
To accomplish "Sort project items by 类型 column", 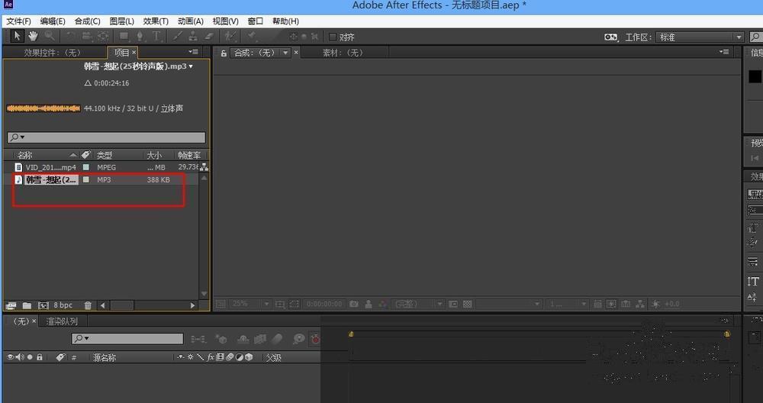I will point(104,155).
